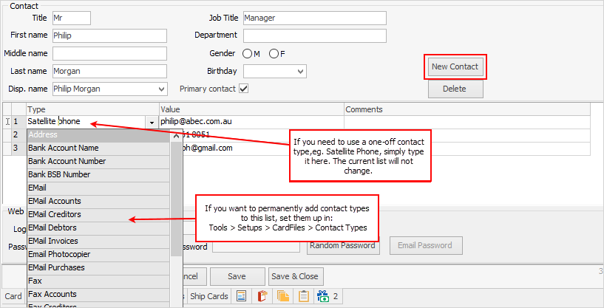Choose Address from the Type list
Viewport: 604px width, 308px height.
(98, 134)
